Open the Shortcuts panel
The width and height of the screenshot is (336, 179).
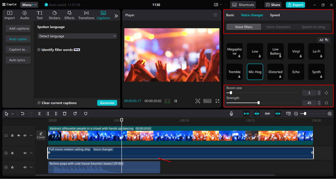[243, 5]
